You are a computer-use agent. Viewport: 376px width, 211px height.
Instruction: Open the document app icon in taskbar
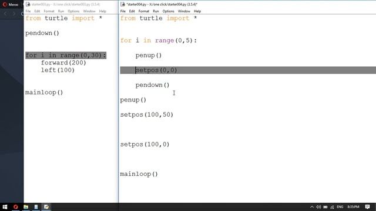[x=36, y=207]
